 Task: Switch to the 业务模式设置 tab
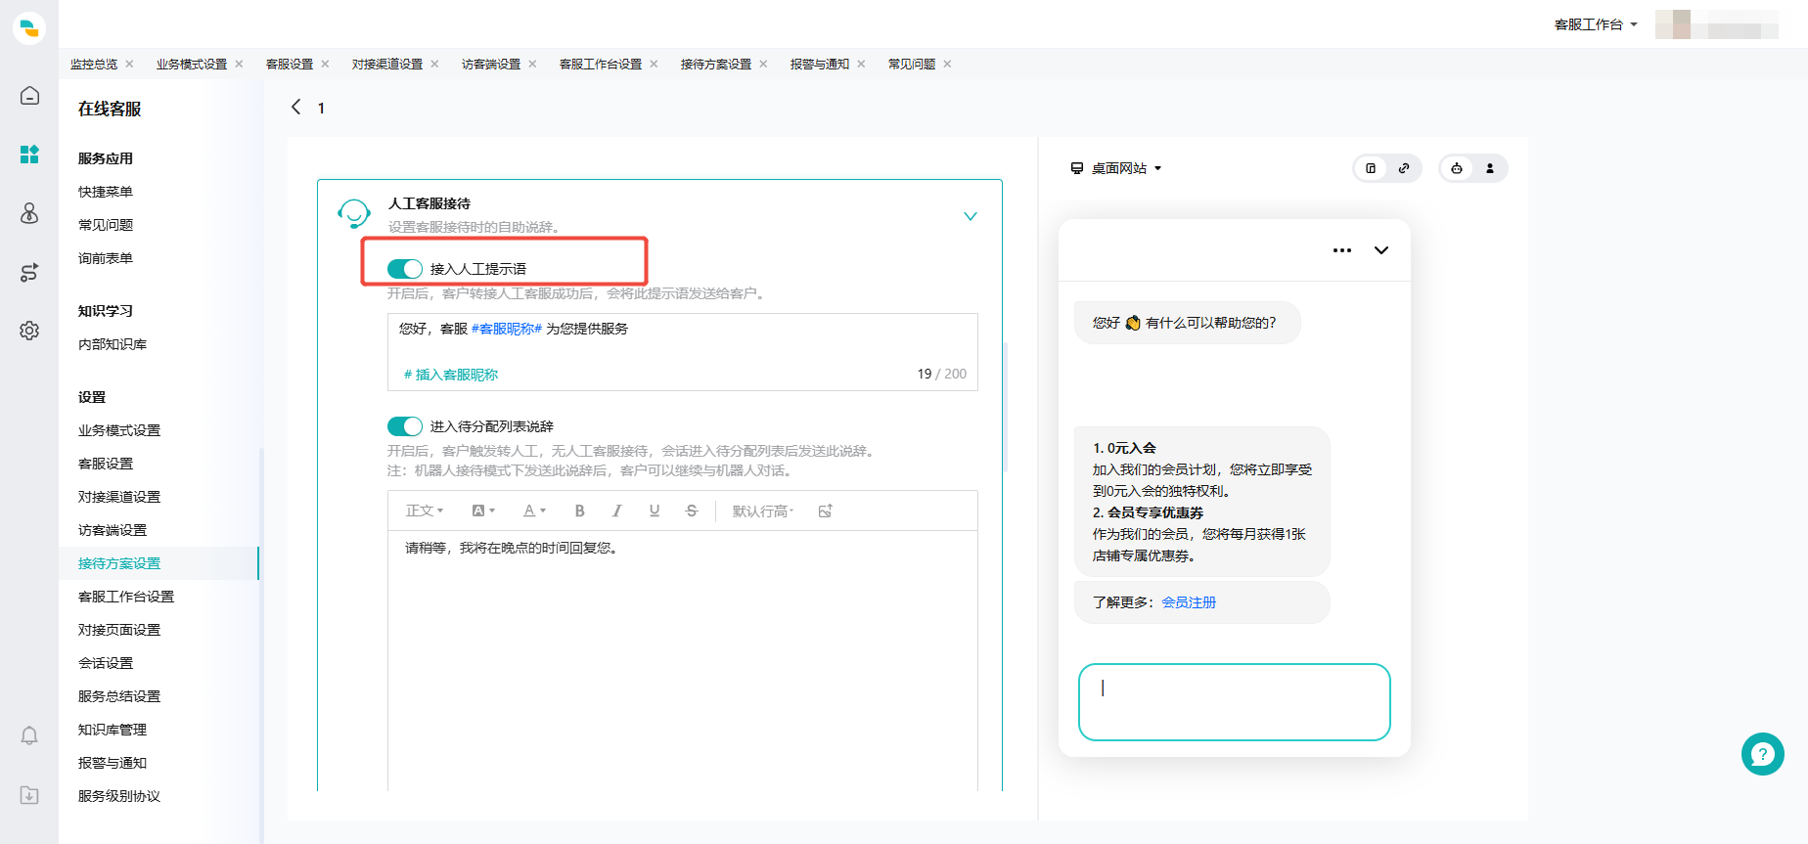click(192, 64)
